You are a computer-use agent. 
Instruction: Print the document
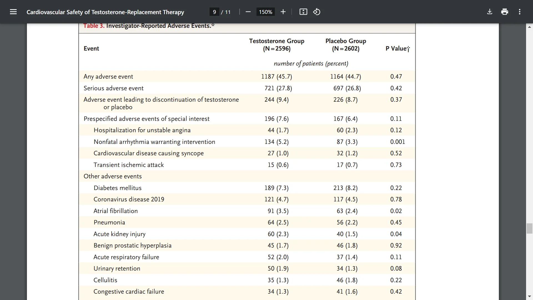click(x=505, y=12)
